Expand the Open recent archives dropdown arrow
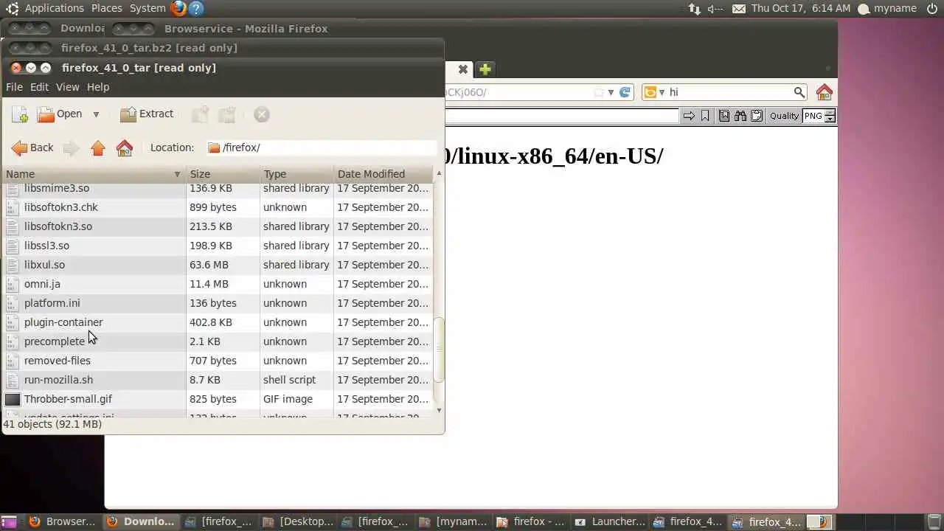Screen dimensions: 944x531 tap(96, 114)
